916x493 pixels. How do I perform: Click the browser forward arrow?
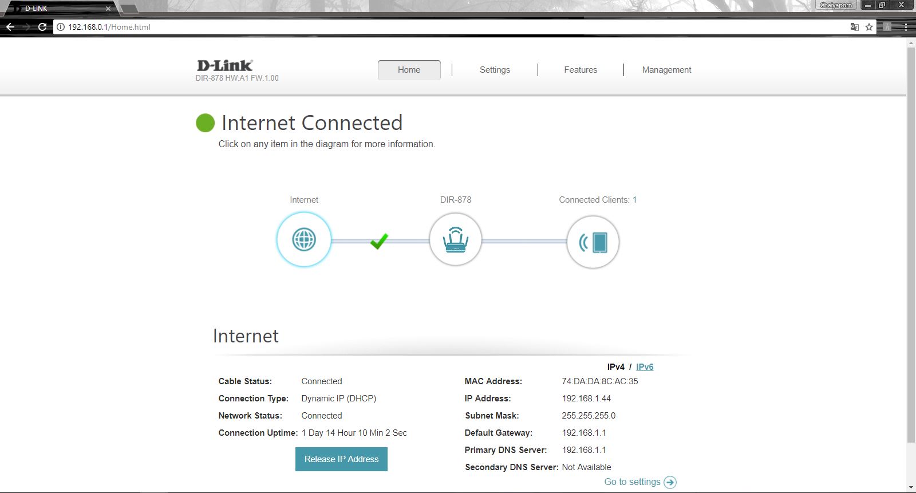pyautogui.click(x=26, y=27)
